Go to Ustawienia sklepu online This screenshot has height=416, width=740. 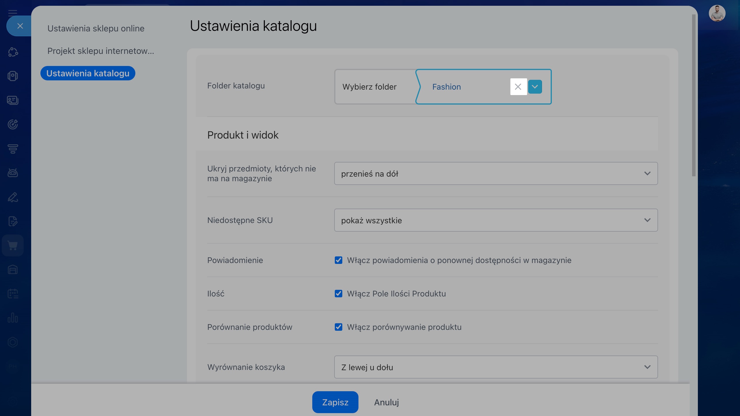coord(96,29)
